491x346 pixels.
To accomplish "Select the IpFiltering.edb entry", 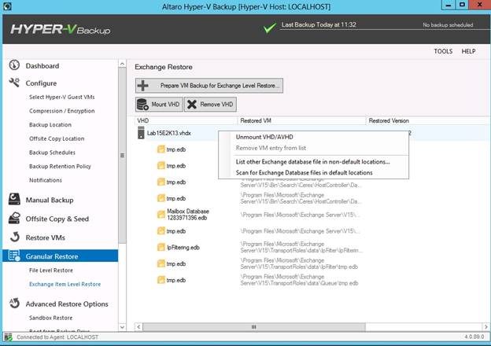I will [183, 248].
